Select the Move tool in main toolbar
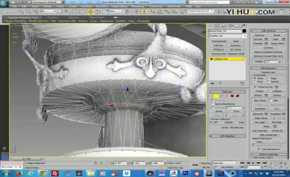 [90, 12]
